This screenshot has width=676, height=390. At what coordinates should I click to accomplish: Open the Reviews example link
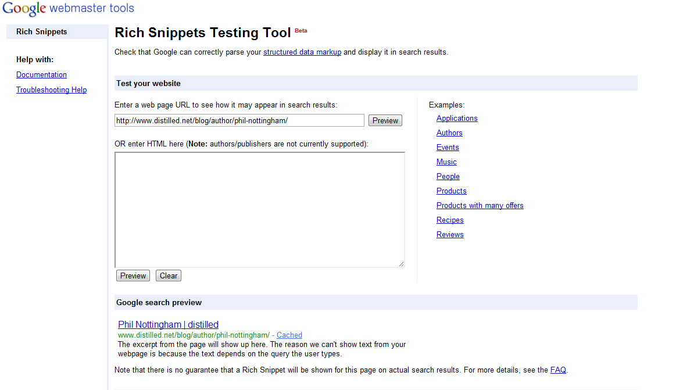[450, 235]
